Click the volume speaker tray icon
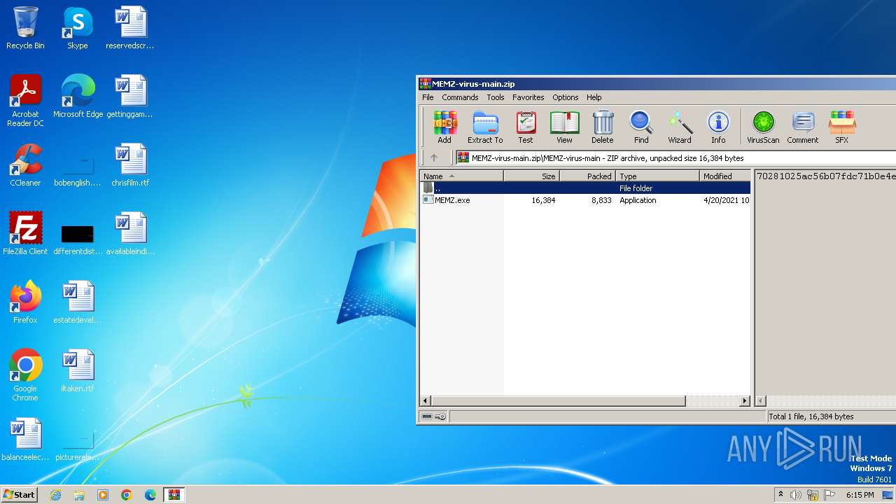This screenshot has height=504, width=896. (796, 495)
